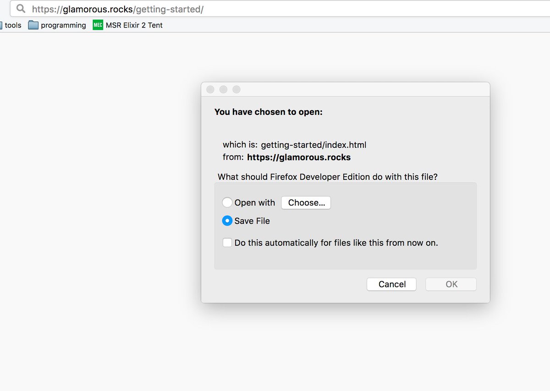Click the search magnifier icon in address bar
550x391 pixels.
coord(21,9)
